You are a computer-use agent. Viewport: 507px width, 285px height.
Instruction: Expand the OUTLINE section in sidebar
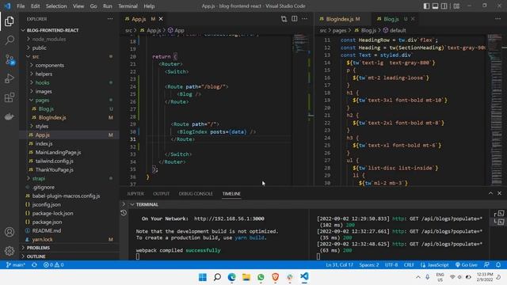69,256
